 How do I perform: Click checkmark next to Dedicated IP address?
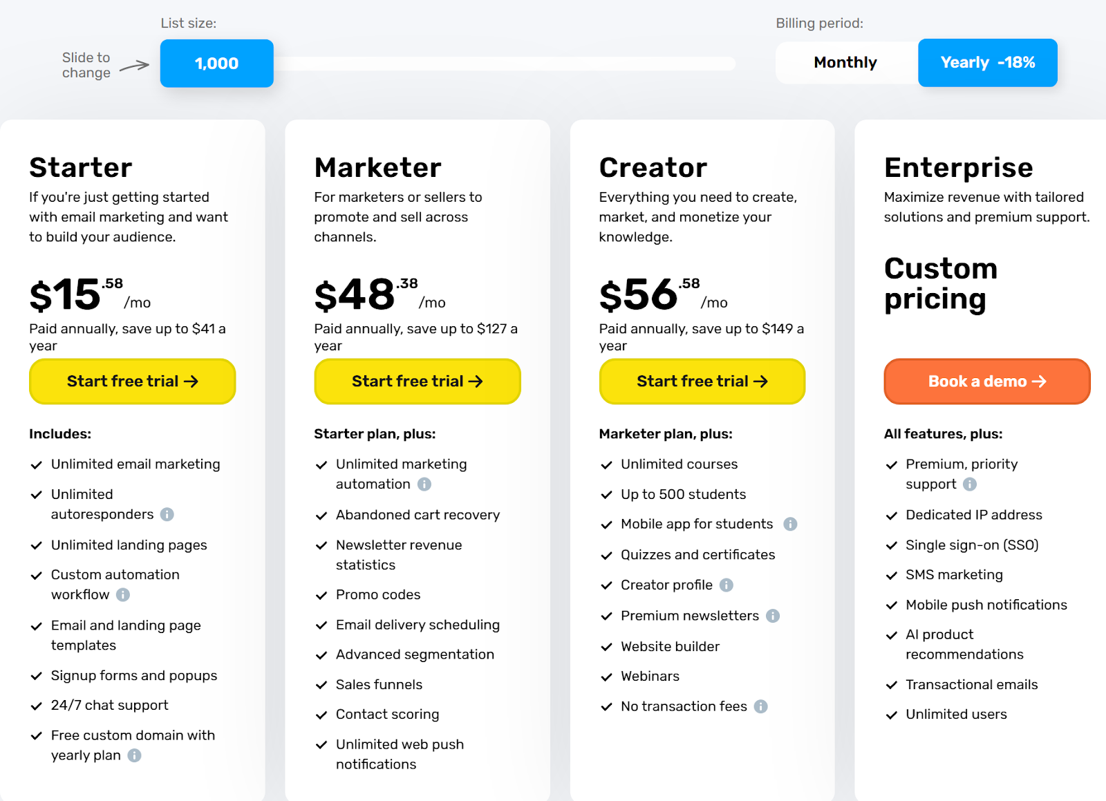[890, 515]
